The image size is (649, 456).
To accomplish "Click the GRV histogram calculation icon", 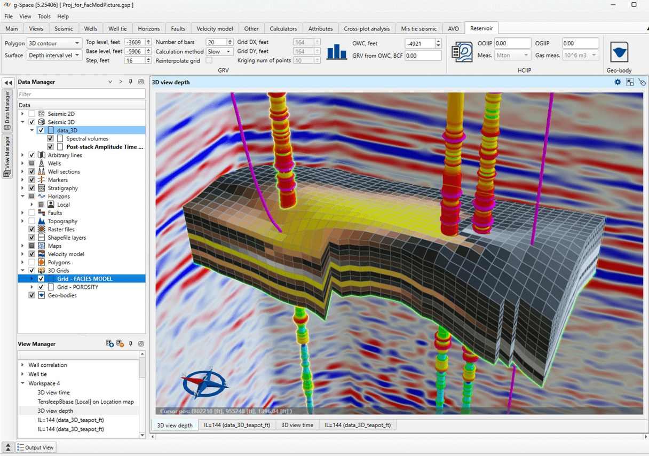I will (x=336, y=52).
